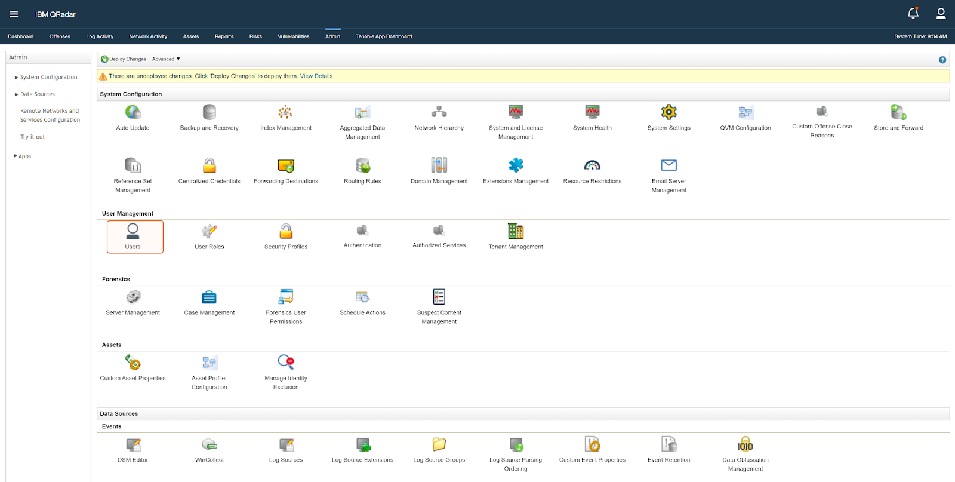Go to the Log Activity tab
Viewport: 955px width, 482px height.
[x=100, y=36]
